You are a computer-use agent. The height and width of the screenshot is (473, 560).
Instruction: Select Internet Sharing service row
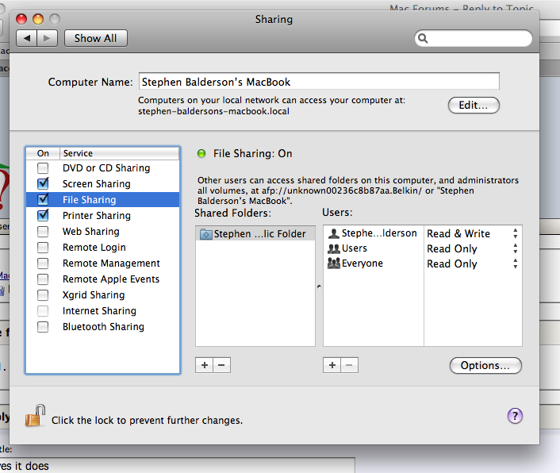click(102, 311)
